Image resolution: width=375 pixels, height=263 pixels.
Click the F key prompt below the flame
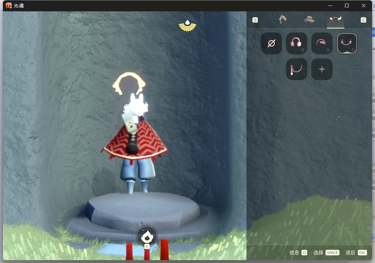click(x=147, y=247)
